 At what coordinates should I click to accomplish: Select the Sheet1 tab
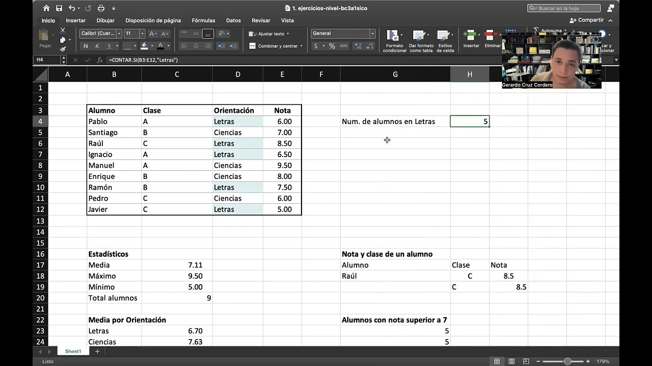tap(73, 351)
